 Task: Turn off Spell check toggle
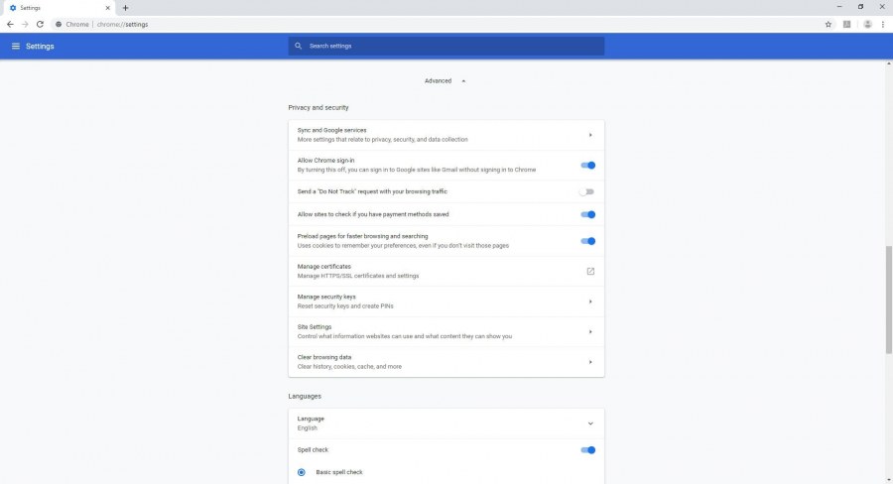point(587,450)
